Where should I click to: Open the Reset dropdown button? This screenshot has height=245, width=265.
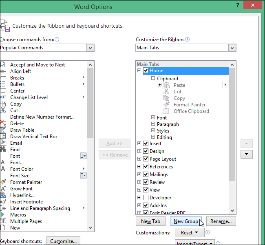[190, 233]
